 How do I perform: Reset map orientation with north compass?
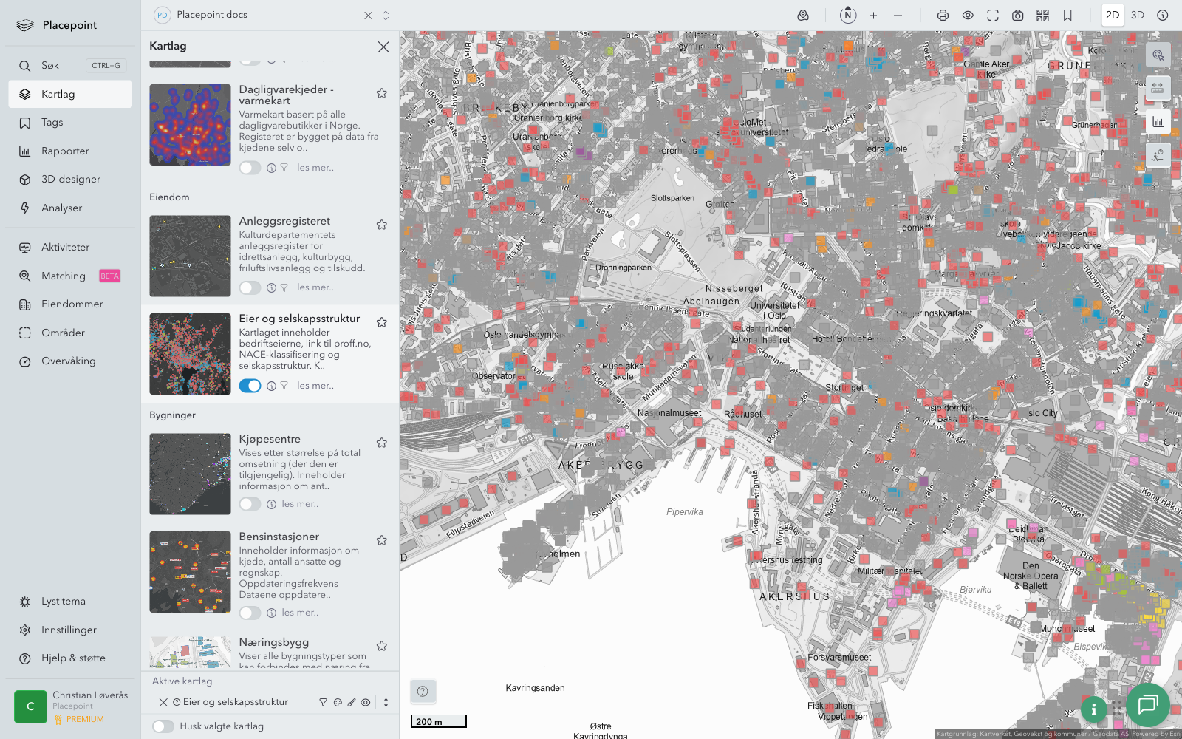tap(848, 16)
